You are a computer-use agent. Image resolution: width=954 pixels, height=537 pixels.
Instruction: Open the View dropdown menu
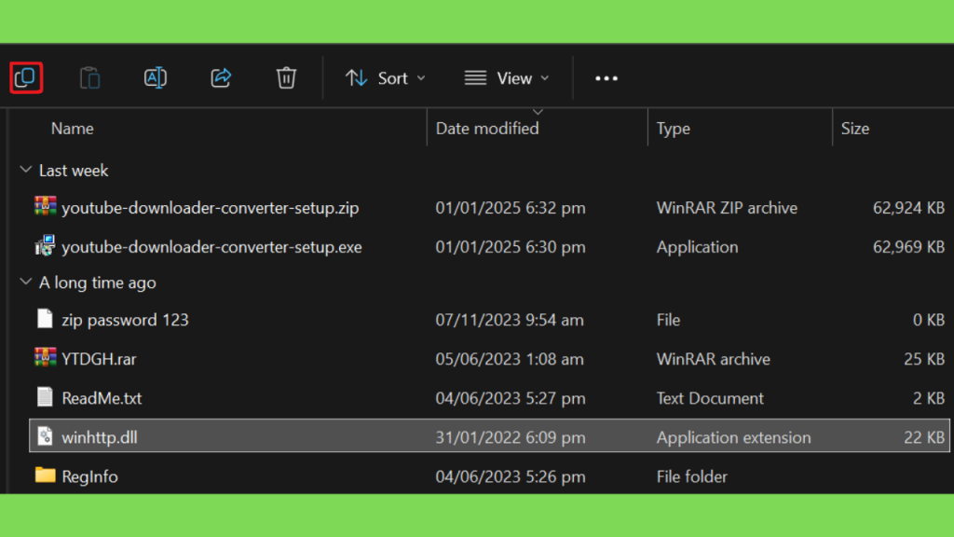pos(507,78)
